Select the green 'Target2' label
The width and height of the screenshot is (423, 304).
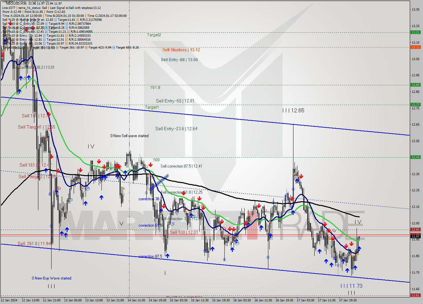click(x=154, y=35)
